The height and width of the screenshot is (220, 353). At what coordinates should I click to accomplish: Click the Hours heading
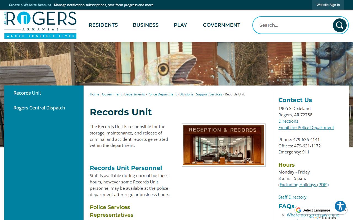click(287, 165)
